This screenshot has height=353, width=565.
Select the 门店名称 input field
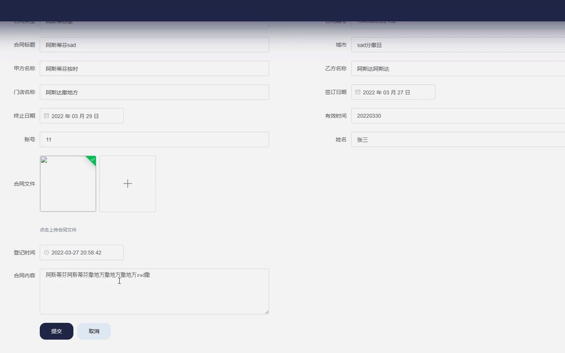[154, 92]
